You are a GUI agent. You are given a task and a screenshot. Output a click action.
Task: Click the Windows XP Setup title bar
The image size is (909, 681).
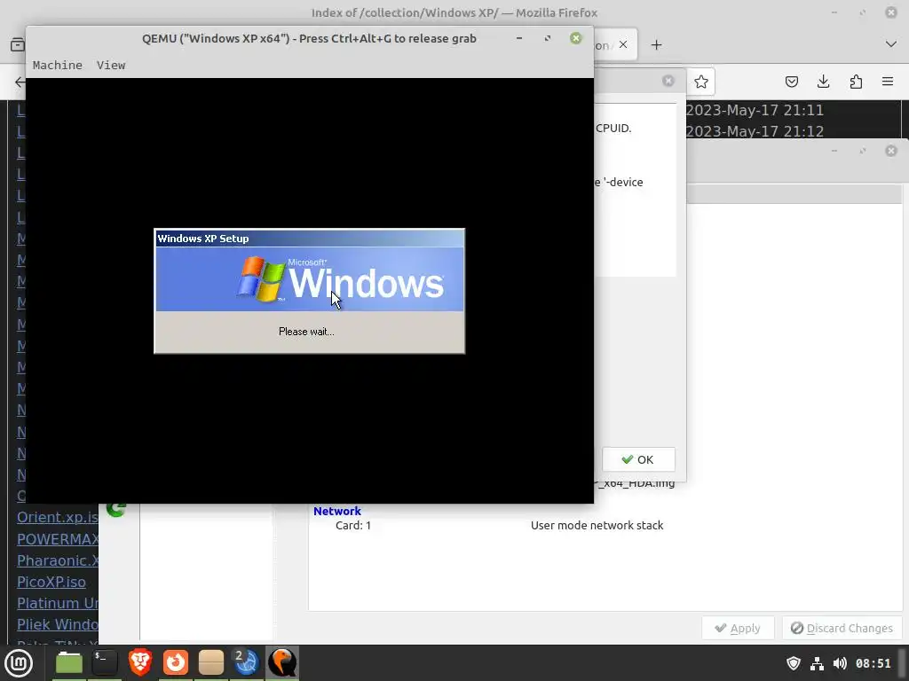(309, 239)
